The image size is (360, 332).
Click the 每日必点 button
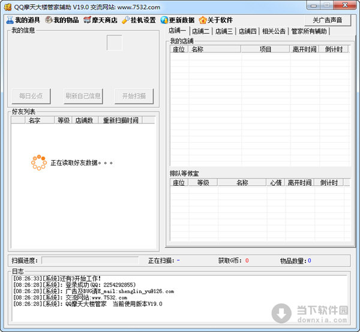31,96
